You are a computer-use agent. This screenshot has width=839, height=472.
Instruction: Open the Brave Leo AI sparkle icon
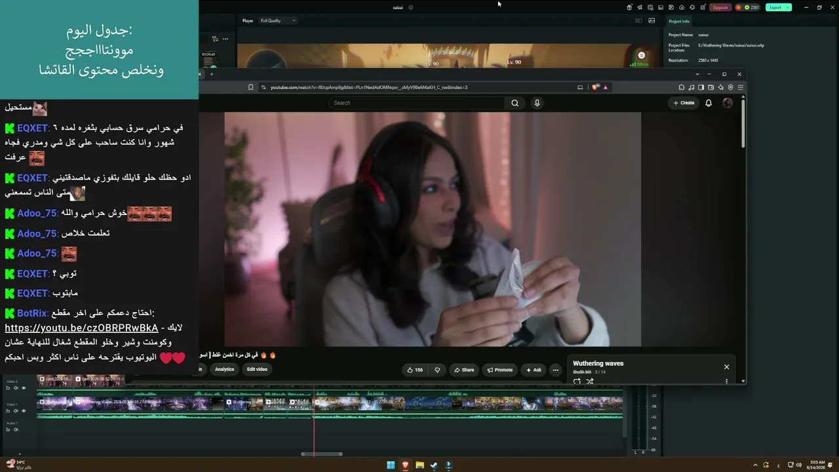tap(721, 87)
